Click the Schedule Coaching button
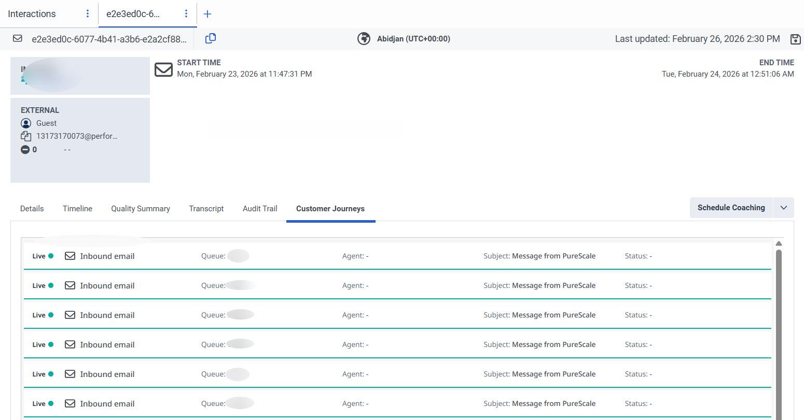The height and width of the screenshot is (420, 804). click(731, 207)
